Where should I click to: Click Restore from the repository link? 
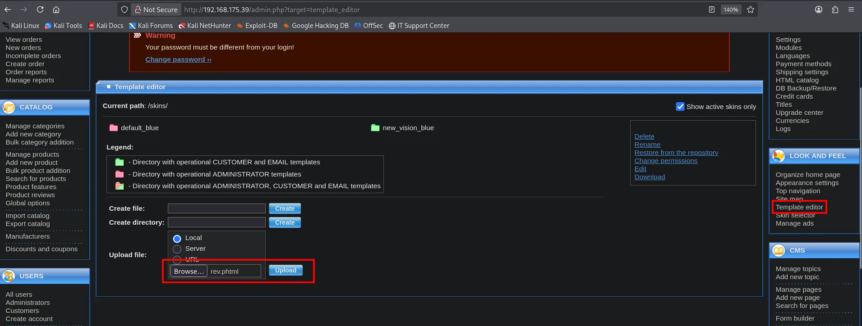click(676, 153)
